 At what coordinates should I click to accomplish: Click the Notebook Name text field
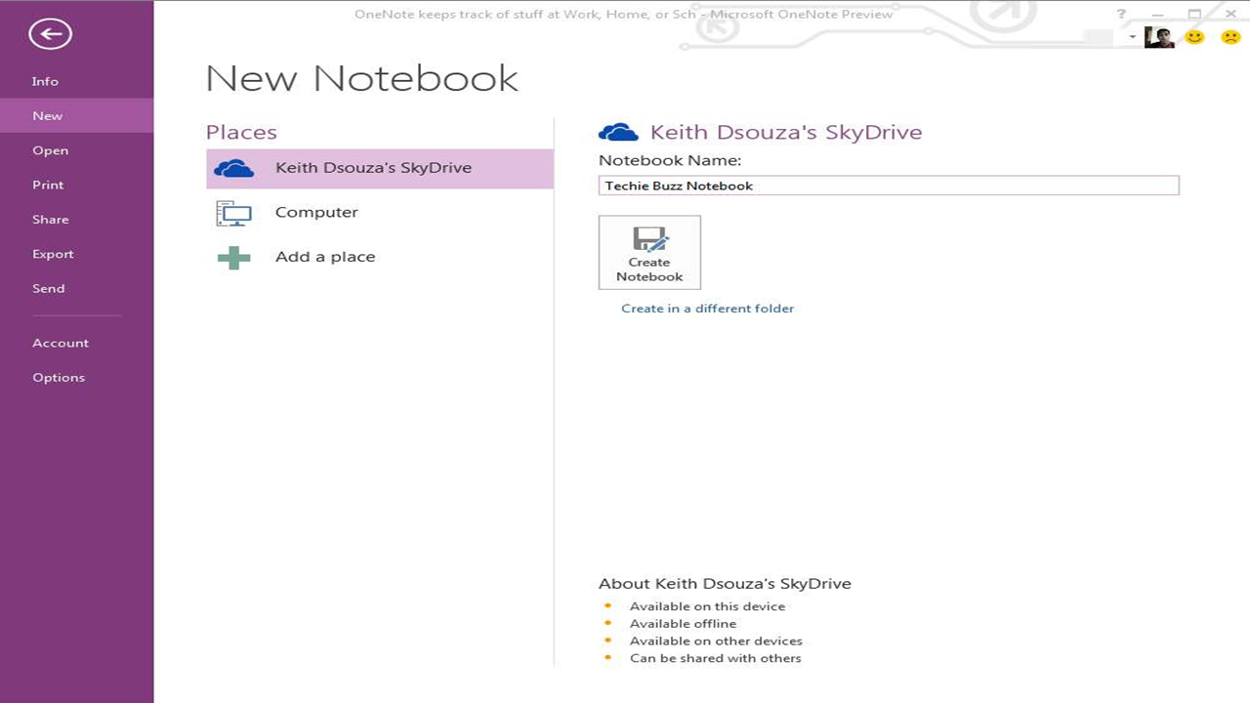(889, 186)
